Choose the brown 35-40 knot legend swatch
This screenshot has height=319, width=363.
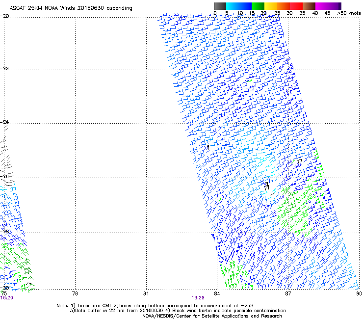tap(309, 6)
